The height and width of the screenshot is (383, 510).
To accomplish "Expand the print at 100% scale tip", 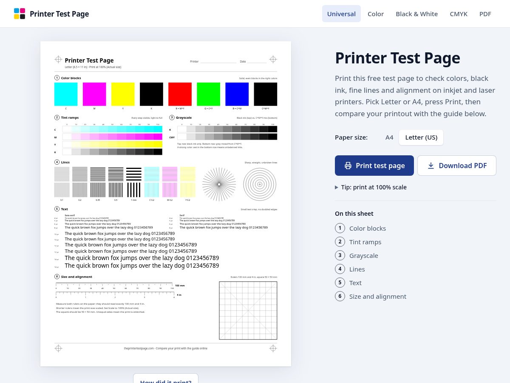I will pyautogui.click(x=371, y=187).
